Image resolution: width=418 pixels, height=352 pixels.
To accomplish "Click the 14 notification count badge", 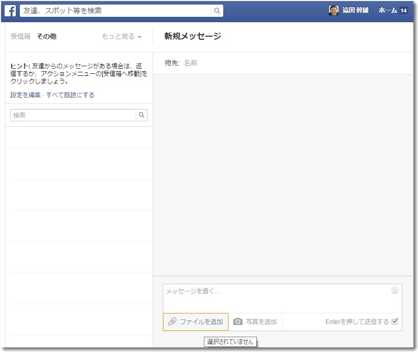I will pos(403,11).
